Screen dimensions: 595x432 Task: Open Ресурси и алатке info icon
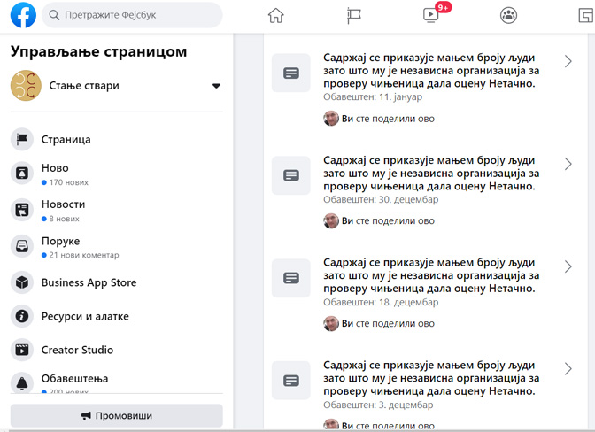22,316
